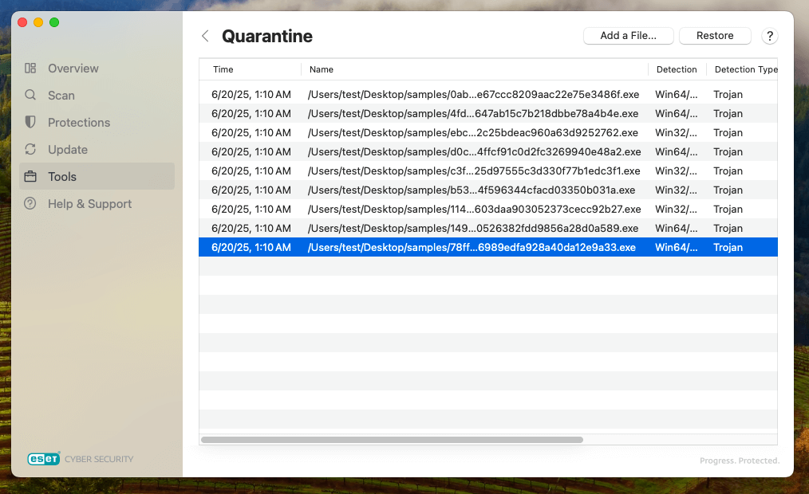Viewport: 809px width, 494px height.
Task: Click the horizontal scrollbar under the table
Action: (x=392, y=440)
